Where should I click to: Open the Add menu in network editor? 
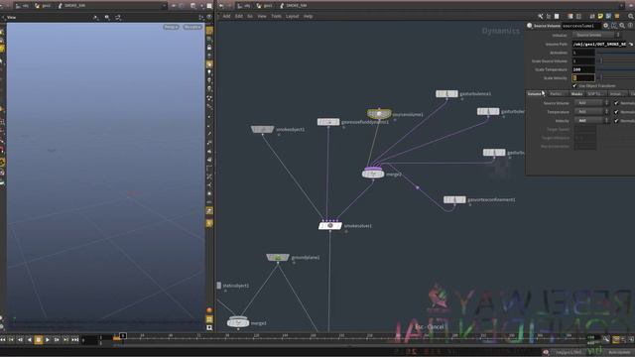[226, 16]
